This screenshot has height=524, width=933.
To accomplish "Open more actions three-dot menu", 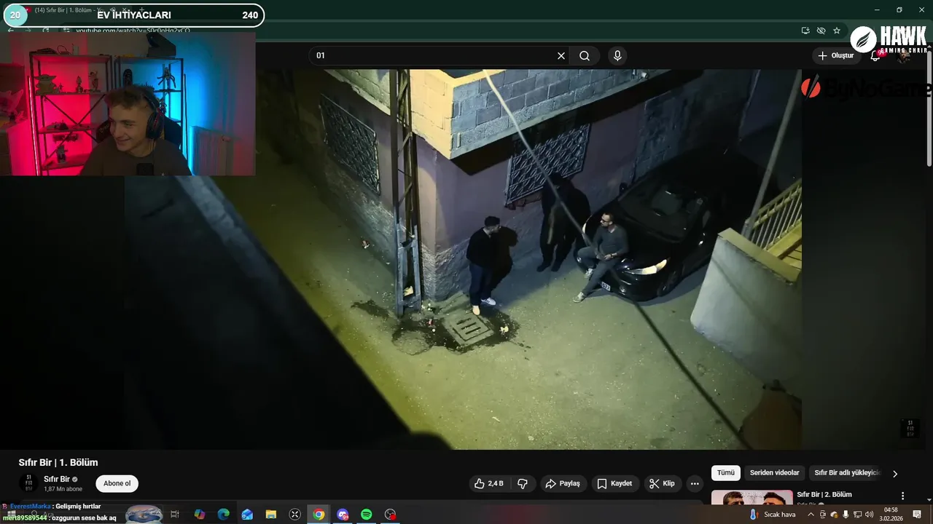I will coord(695,483).
